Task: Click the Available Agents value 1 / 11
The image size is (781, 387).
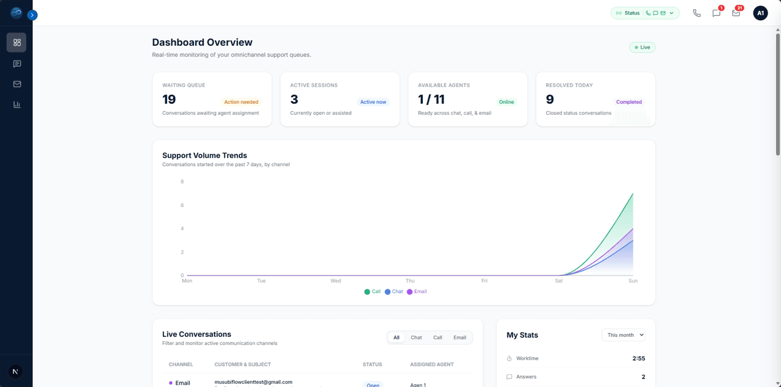Action: point(431,99)
